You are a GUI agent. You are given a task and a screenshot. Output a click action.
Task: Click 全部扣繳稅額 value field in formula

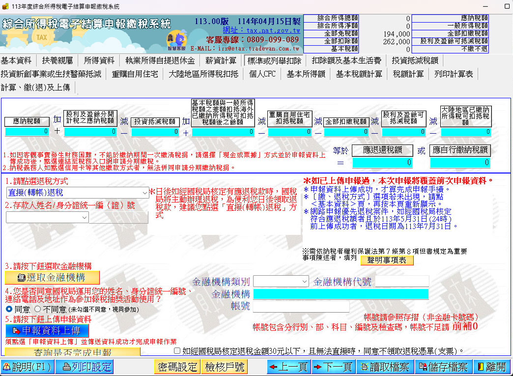pos(346,132)
